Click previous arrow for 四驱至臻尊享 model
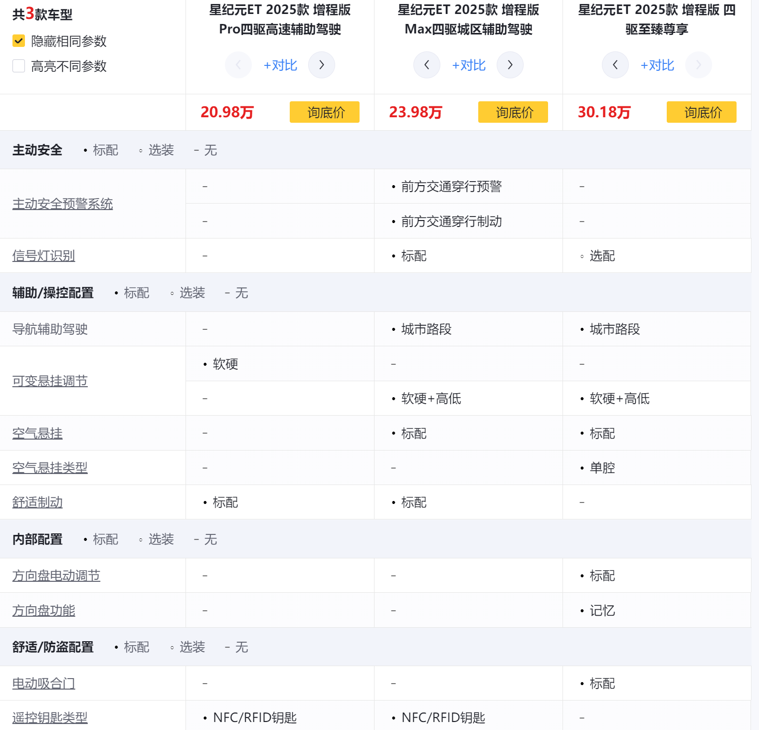 pos(615,65)
